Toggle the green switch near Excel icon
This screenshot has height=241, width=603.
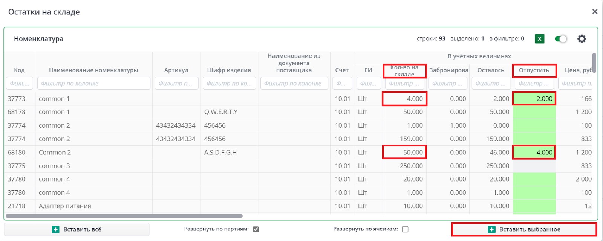[x=561, y=39]
